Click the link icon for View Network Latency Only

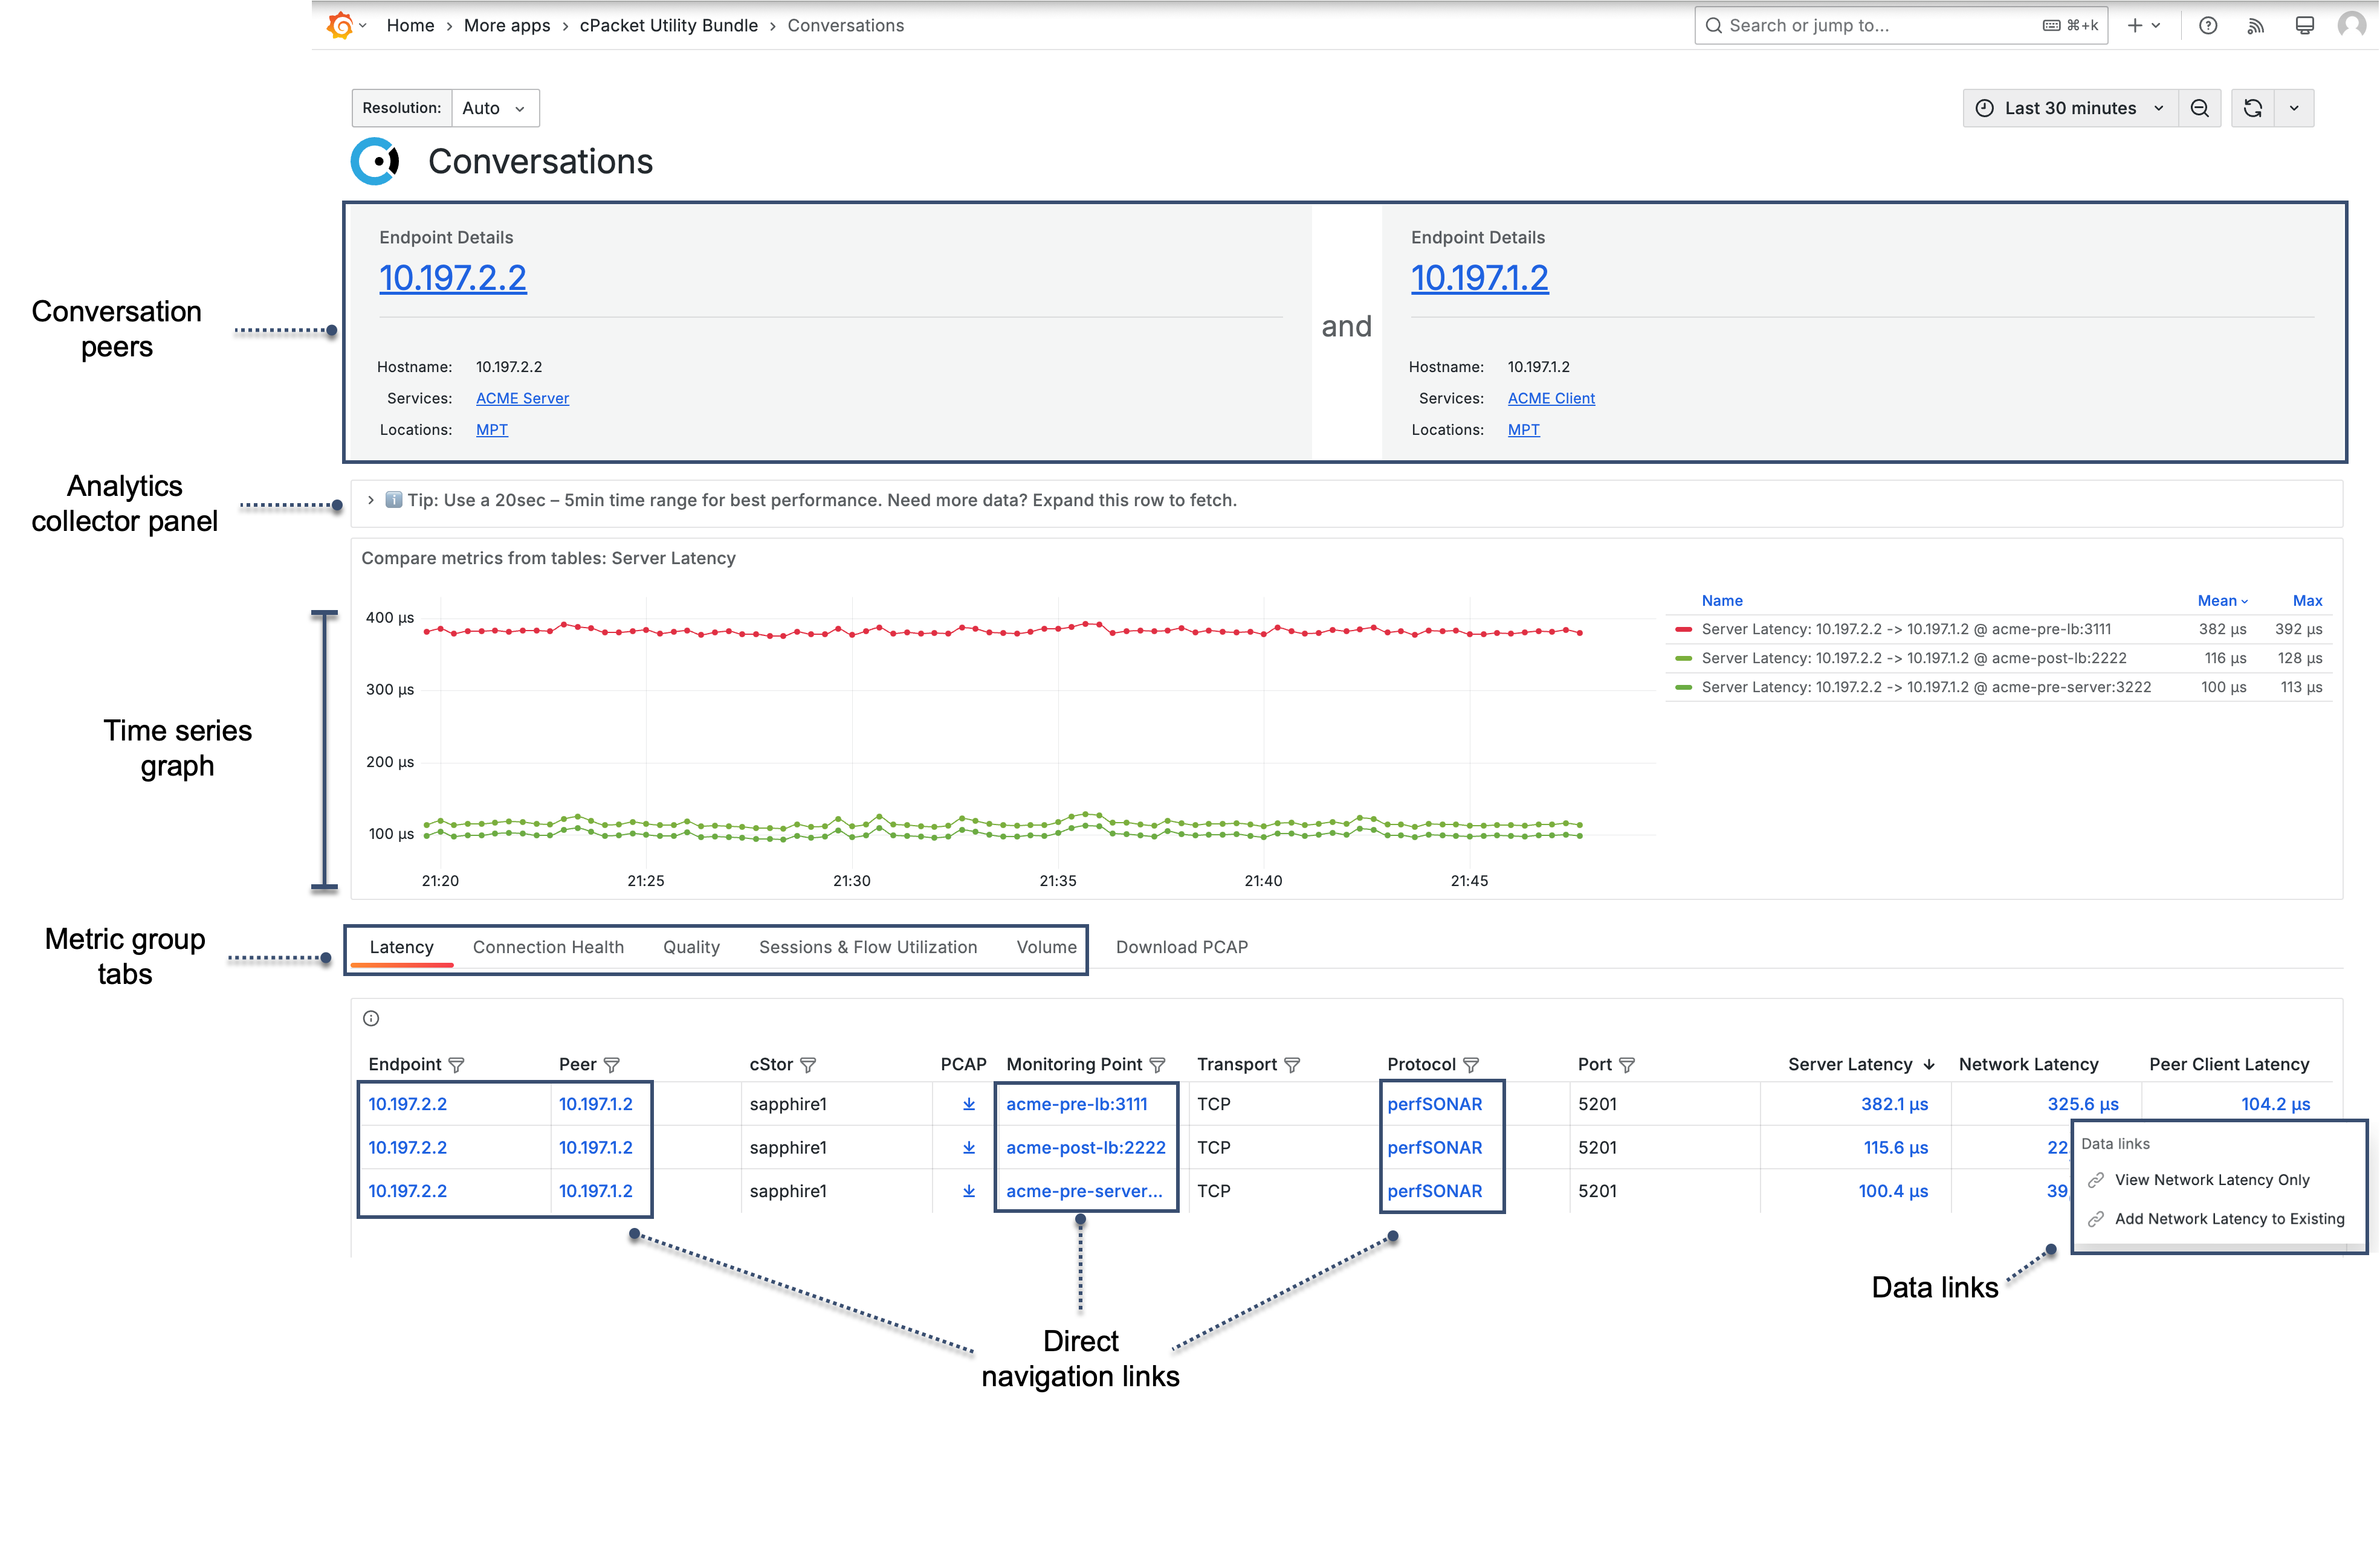pyautogui.click(x=2096, y=1180)
